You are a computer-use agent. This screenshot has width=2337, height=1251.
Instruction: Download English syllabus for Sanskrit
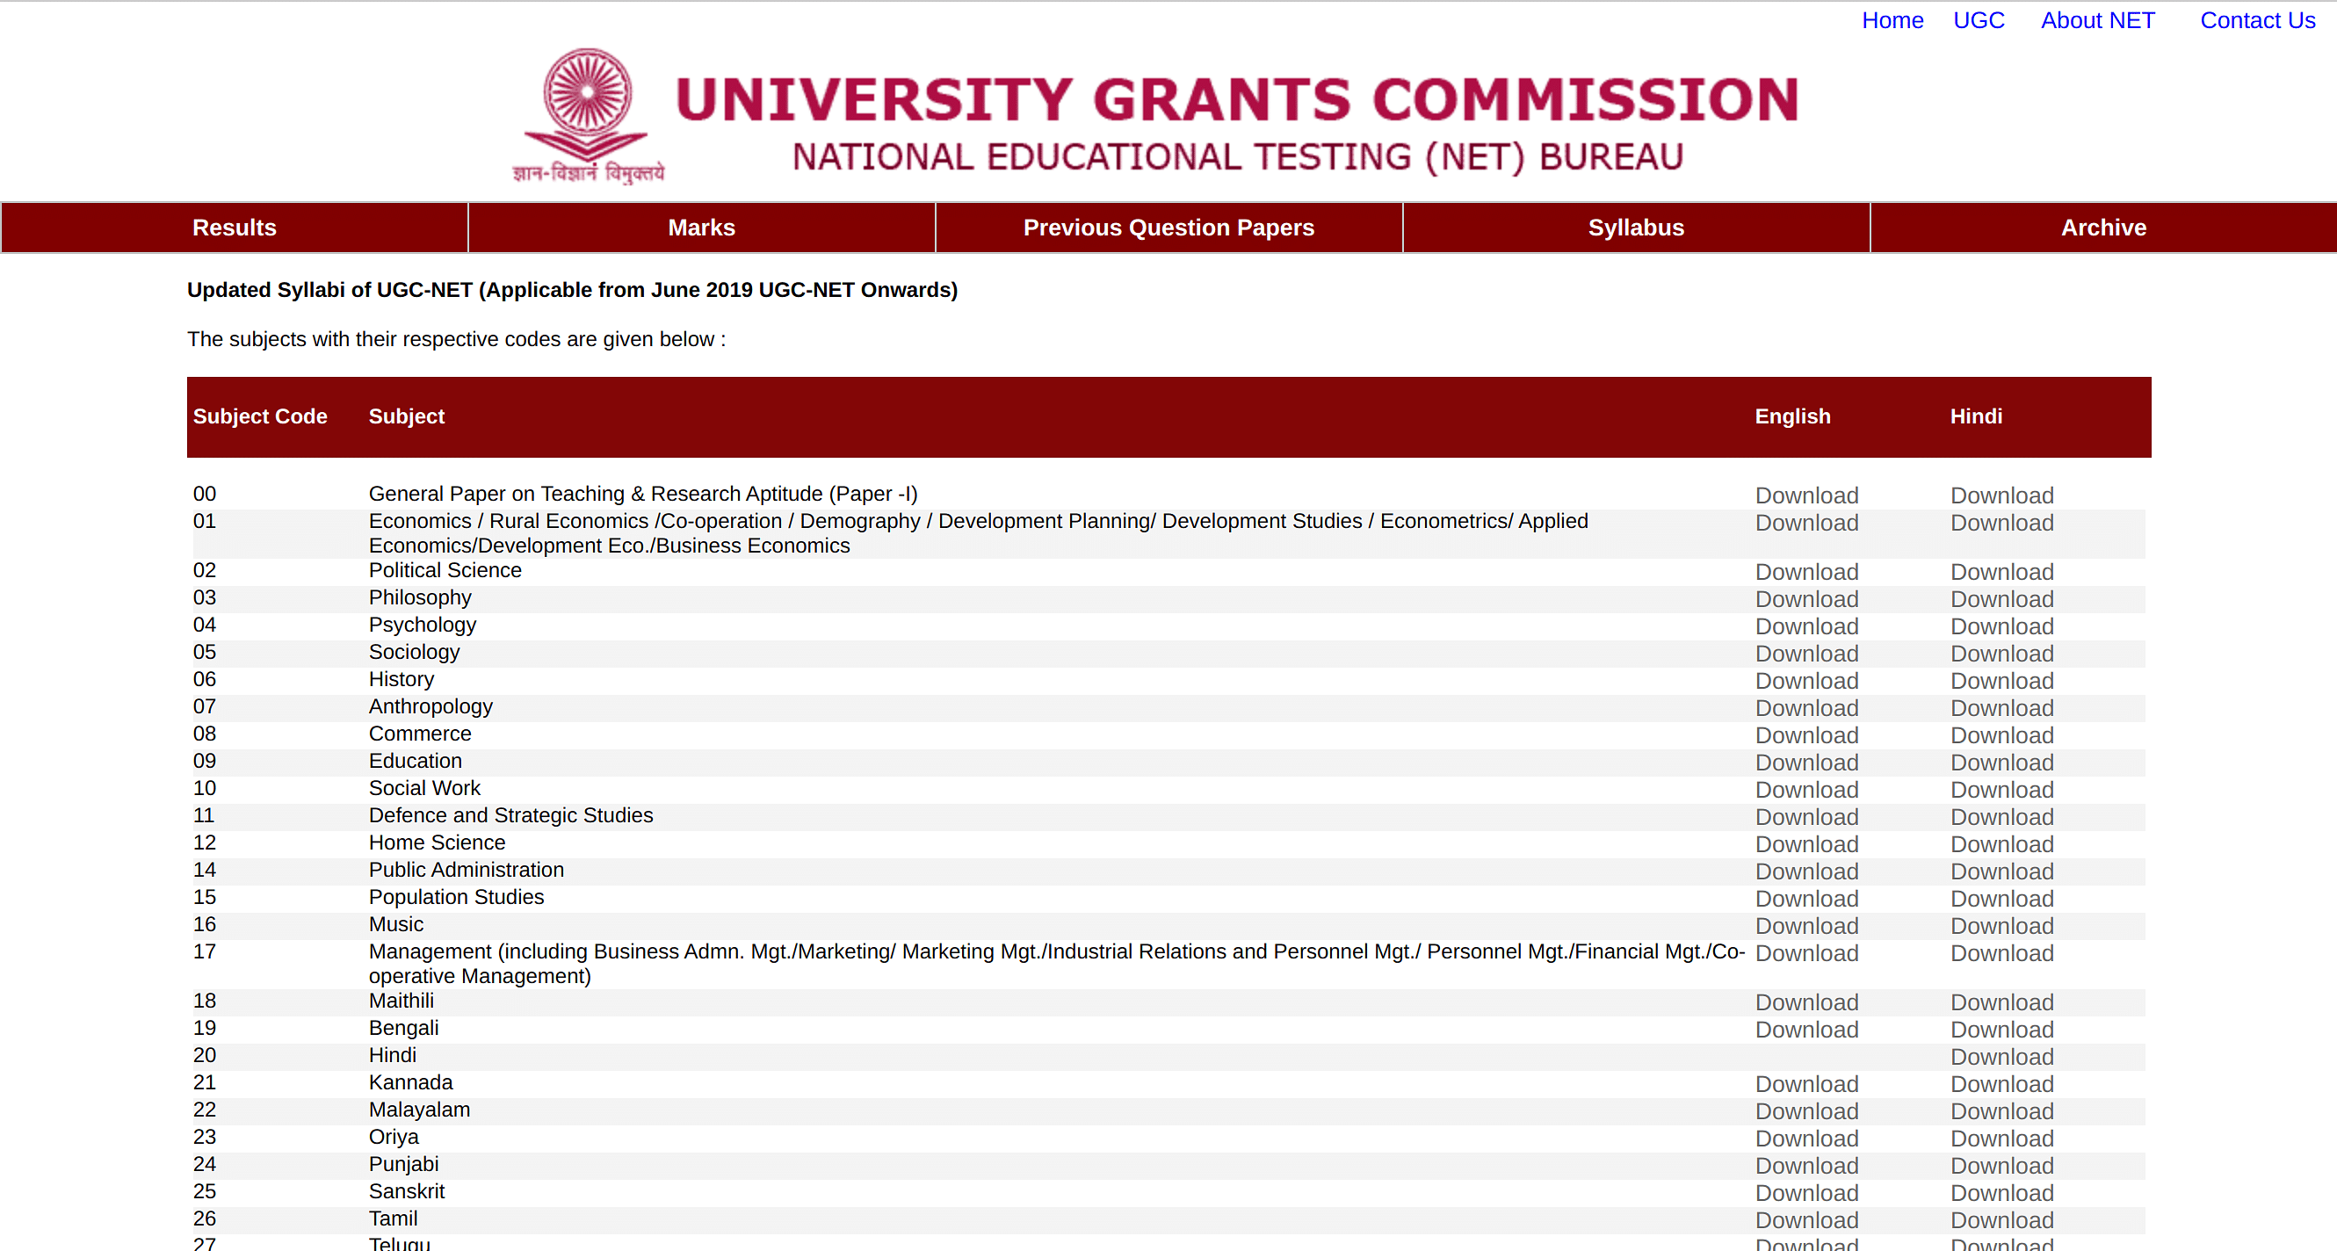(x=1806, y=1192)
